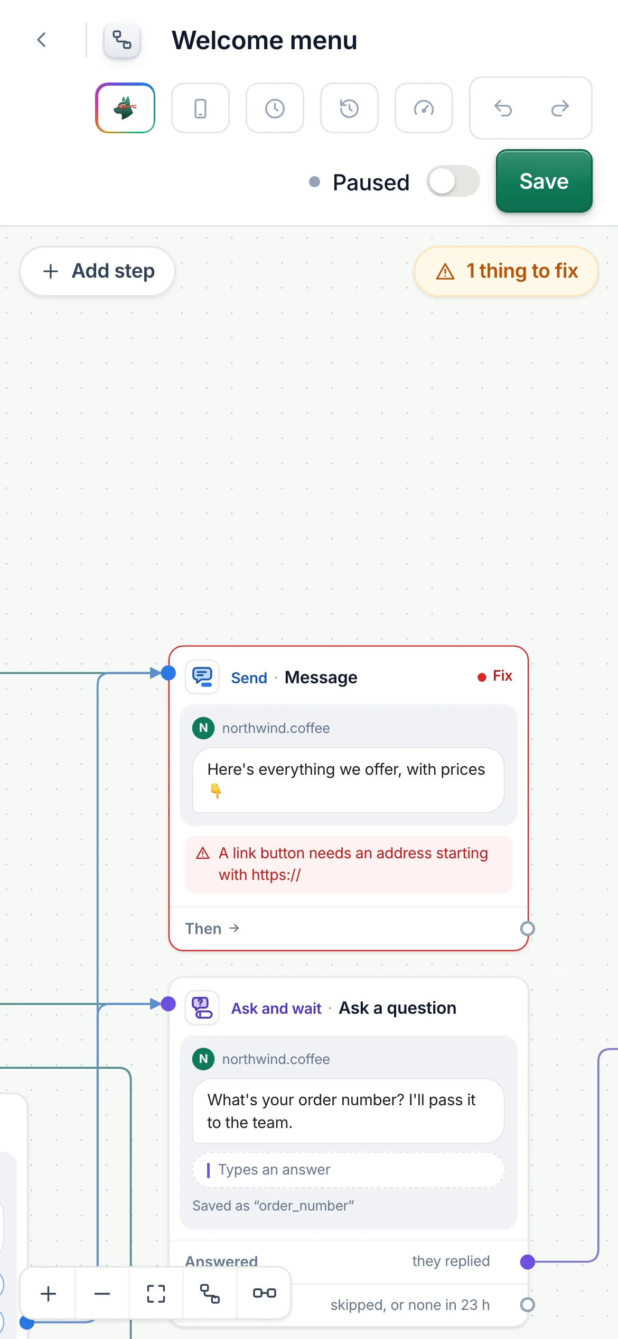Screen dimensions: 618x1339
Task: Open version history
Action: click(349, 108)
